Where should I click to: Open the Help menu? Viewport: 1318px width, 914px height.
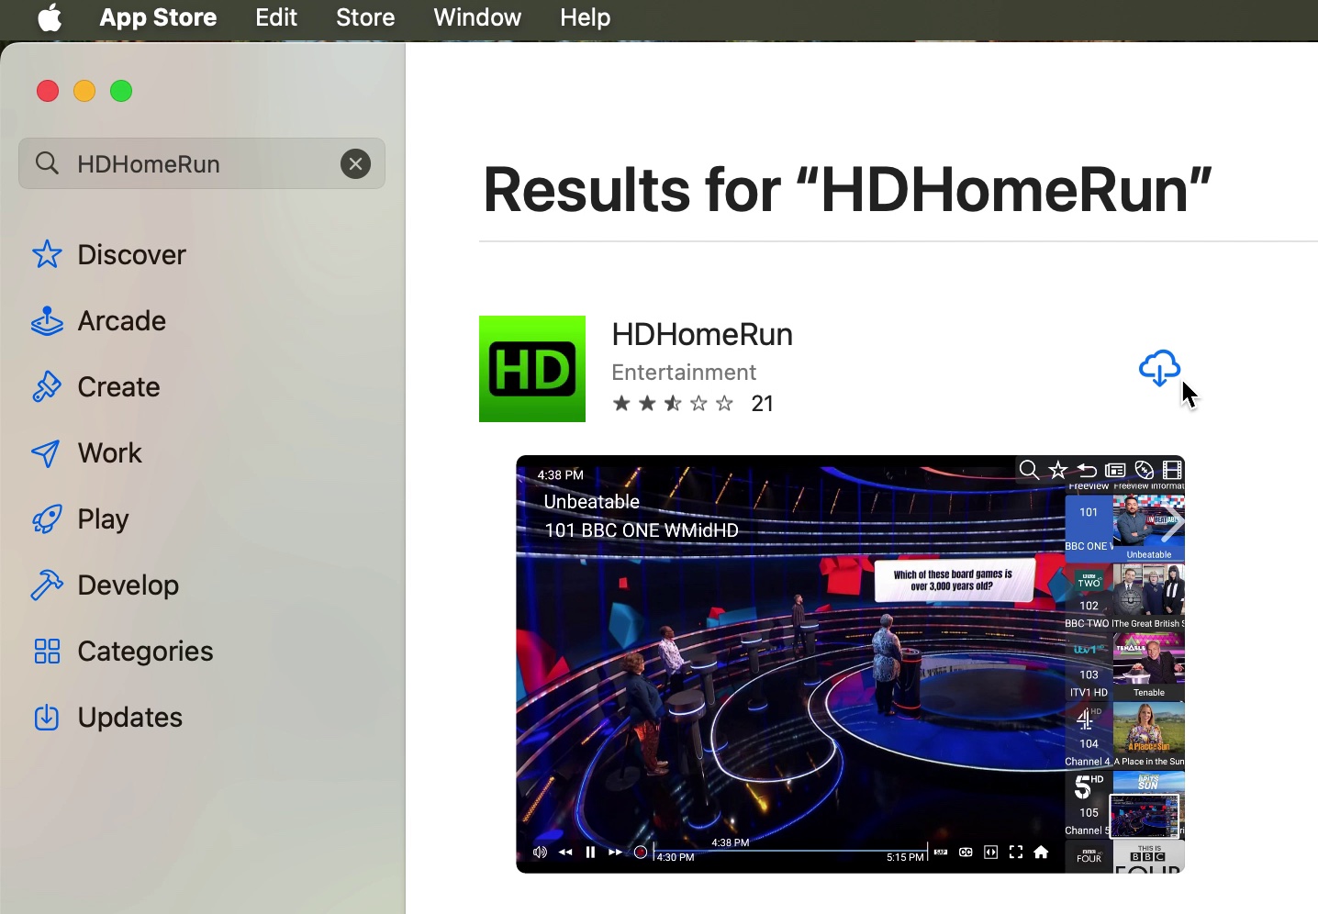tap(586, 17)
